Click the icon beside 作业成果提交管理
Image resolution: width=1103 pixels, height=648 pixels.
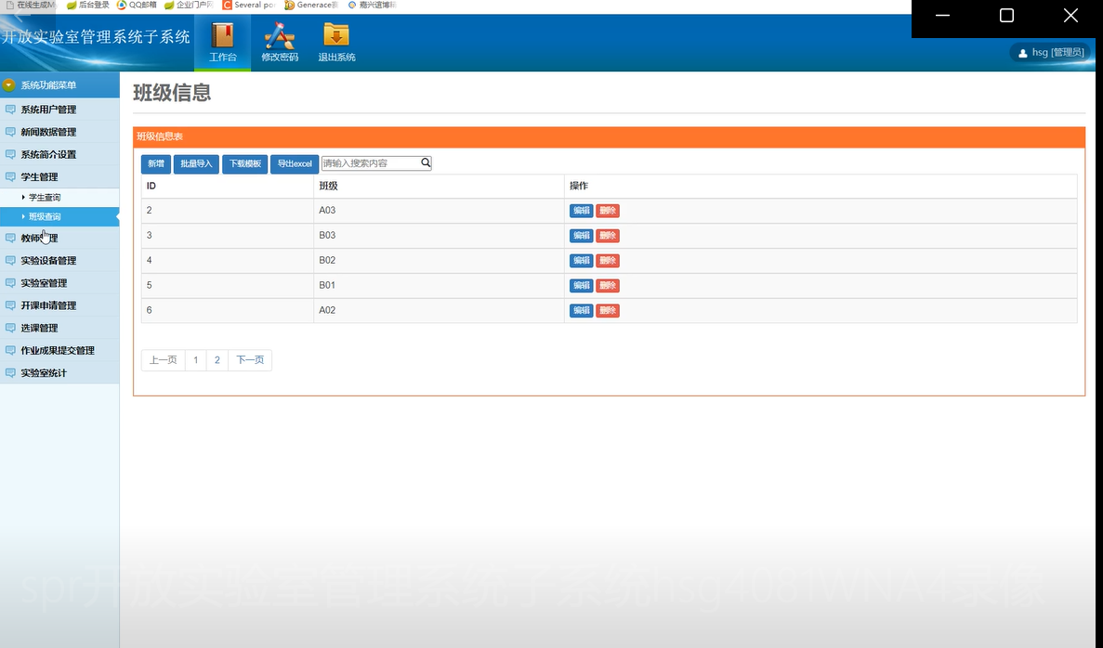pos(10,351)
